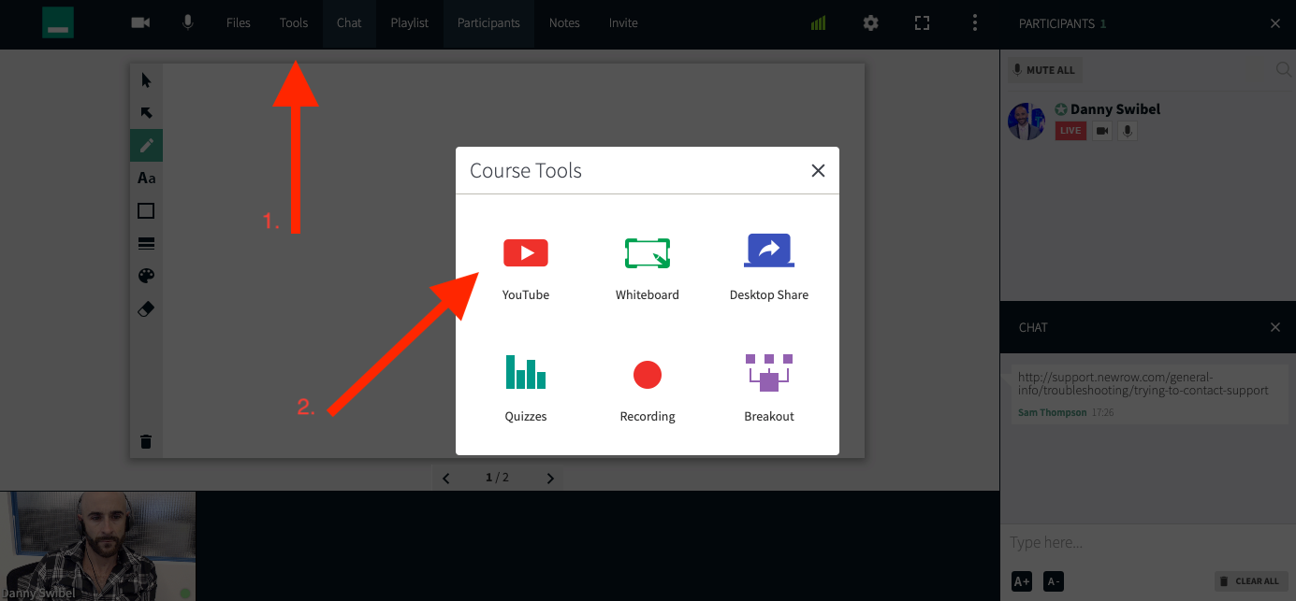The height and width of the screenshot is (601, 1296).
Task: Click Danny Swibel's webcam video thumbnail
Action: click(98, 546)
